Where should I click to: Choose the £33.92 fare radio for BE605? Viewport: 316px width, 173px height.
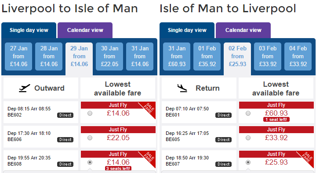(x=248, y=138)
